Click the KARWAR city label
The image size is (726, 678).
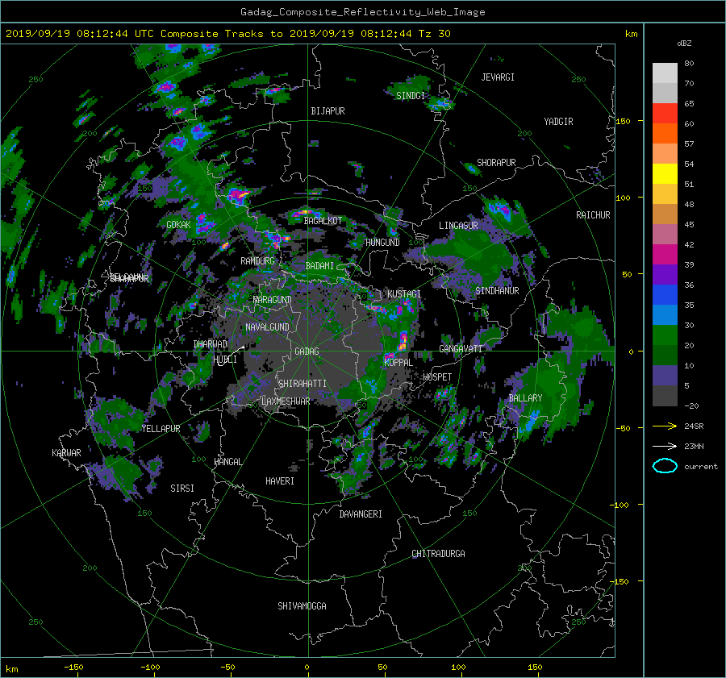pos(66,453)
